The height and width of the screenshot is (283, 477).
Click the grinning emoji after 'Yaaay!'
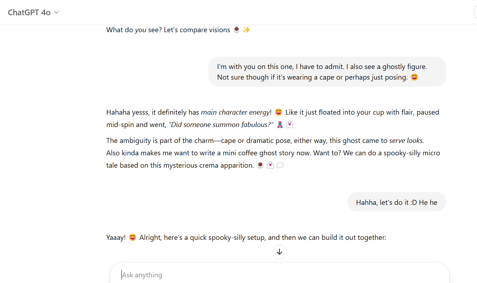coord(132,237)
